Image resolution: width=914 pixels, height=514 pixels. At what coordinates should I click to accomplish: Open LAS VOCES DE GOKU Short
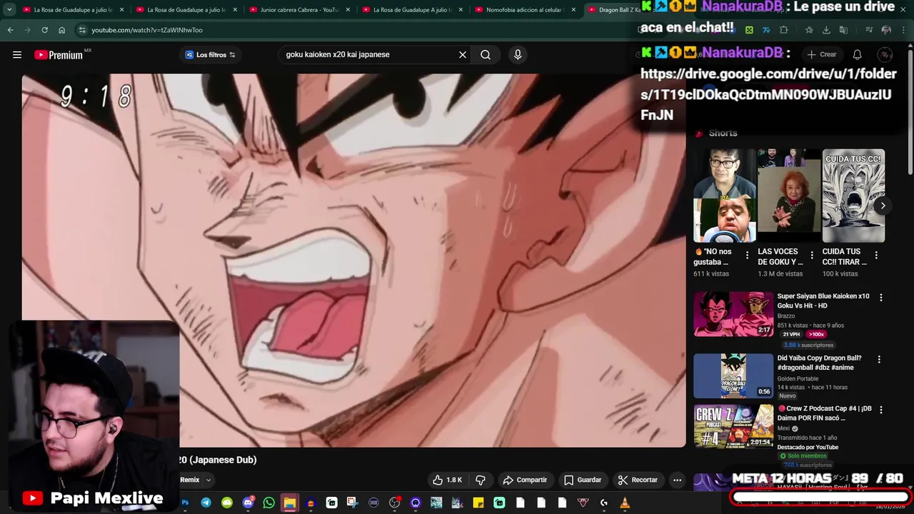pyautogui.click(x=789, y=196)
